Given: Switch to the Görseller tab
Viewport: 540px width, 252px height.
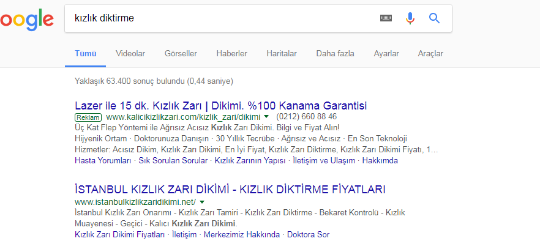Looking at the screenshot, I should [181, 54].
